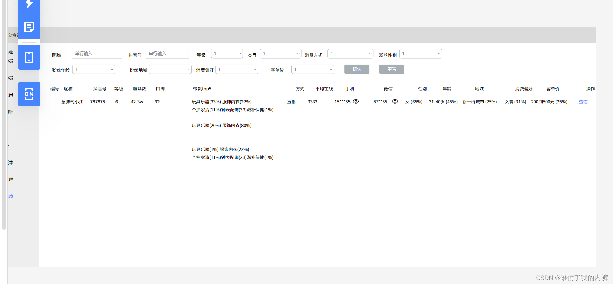Viewport: 613px width, 284px height.
Task: Click the text 玩具乐器(1%) 服饰内衣(22%)
Action: (220, 150)
